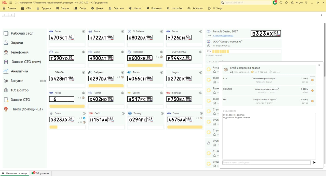Show info icon on CLS-klasse card
Image resolution: width=326 pixels, height=176 pixels.
coord(161,31)
